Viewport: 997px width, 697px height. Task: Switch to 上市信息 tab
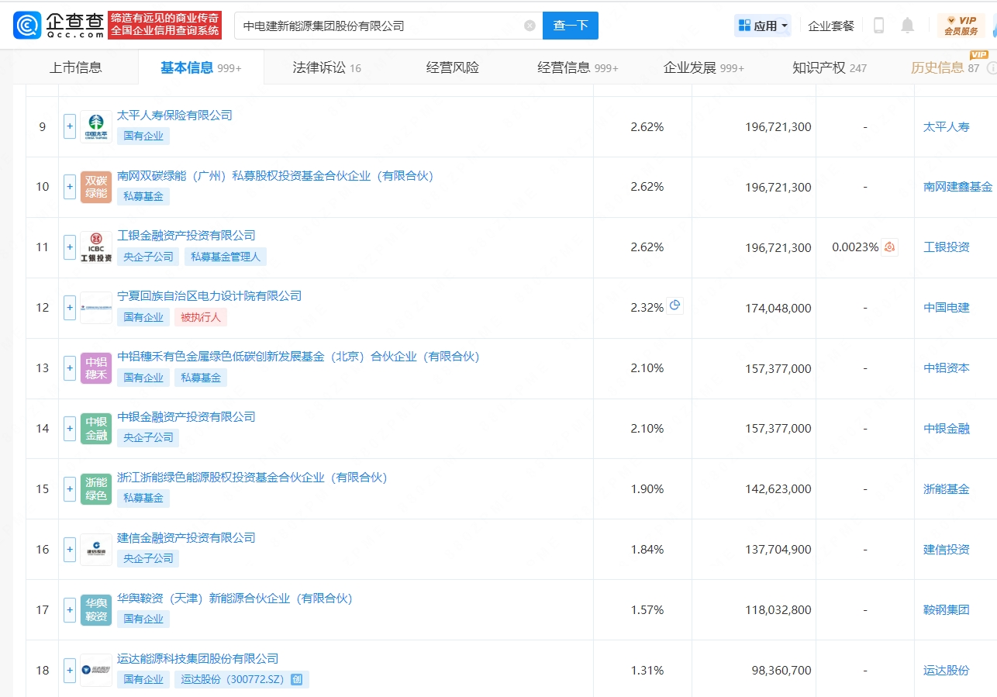76,67
